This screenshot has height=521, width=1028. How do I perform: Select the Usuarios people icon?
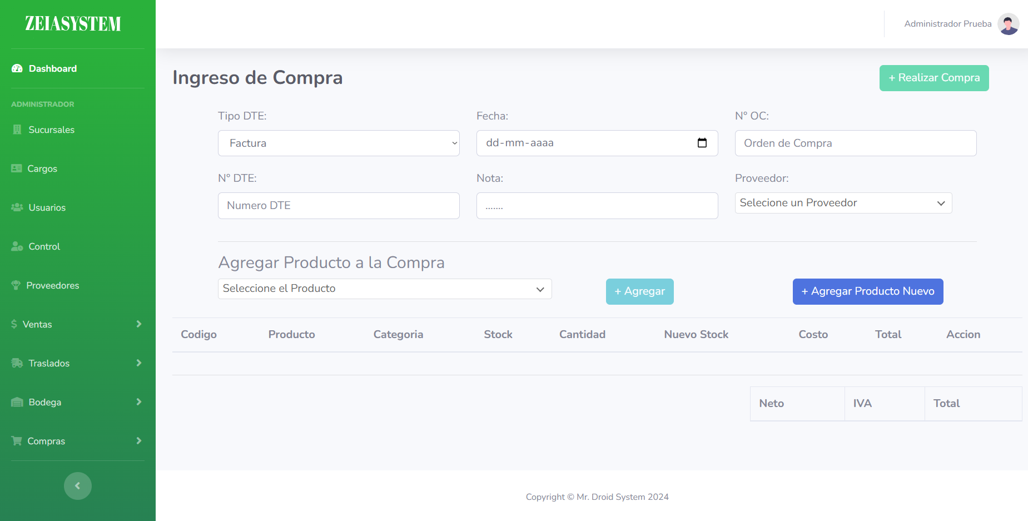(16, 207)
